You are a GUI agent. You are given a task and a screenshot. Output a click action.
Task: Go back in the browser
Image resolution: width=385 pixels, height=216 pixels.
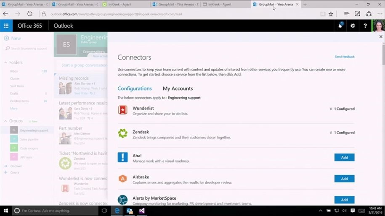[5, 14]
